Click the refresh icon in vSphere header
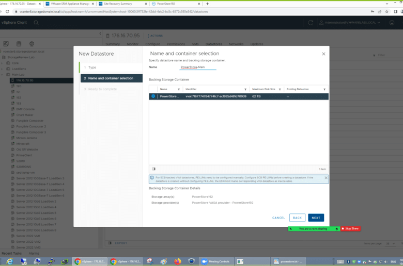Image resolution: width=403 pixels, height=266 pixels. [311, 23]
